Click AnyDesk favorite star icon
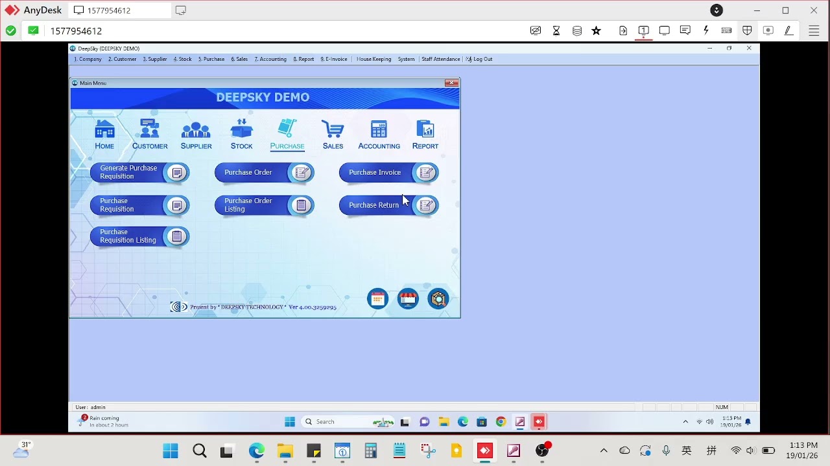The height and width of the screenshot is (466, 830). [x=597, y=30]
